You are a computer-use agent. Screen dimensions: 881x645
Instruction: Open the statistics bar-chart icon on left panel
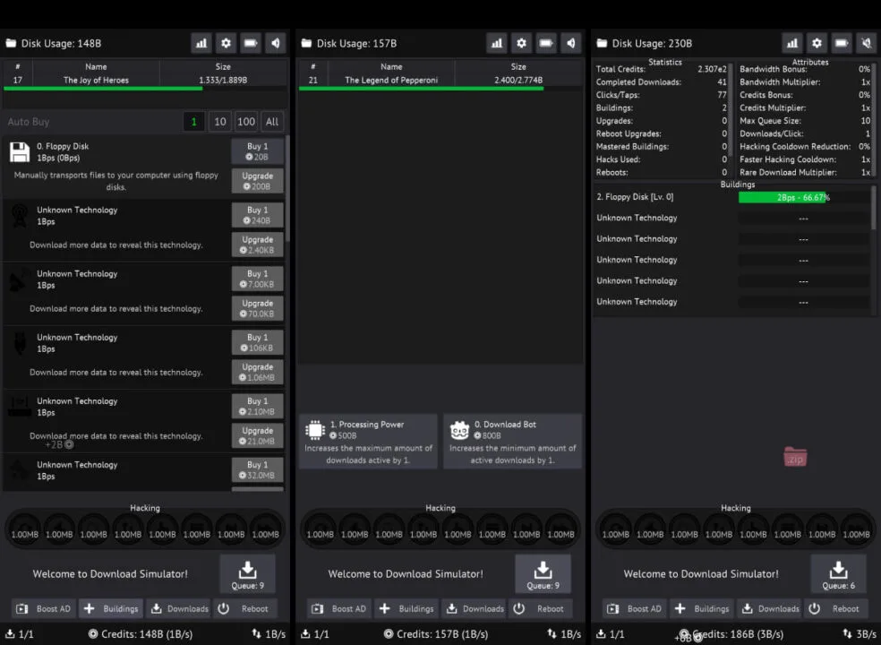point(201,42)
